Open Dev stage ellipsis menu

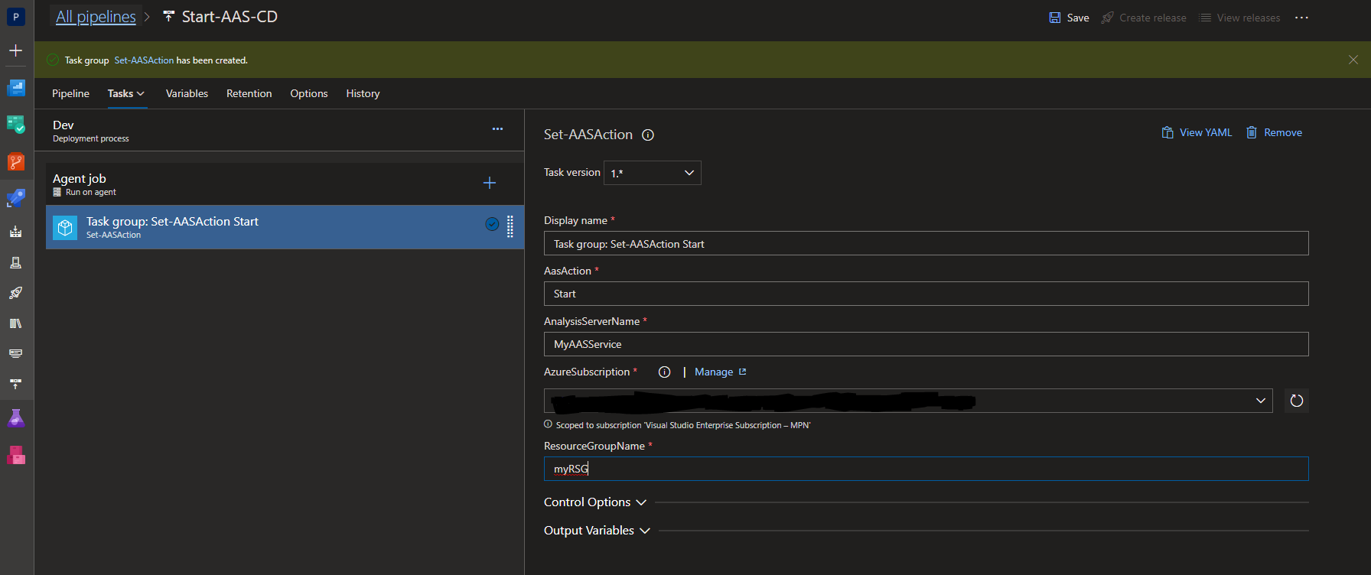click(497, 129)
